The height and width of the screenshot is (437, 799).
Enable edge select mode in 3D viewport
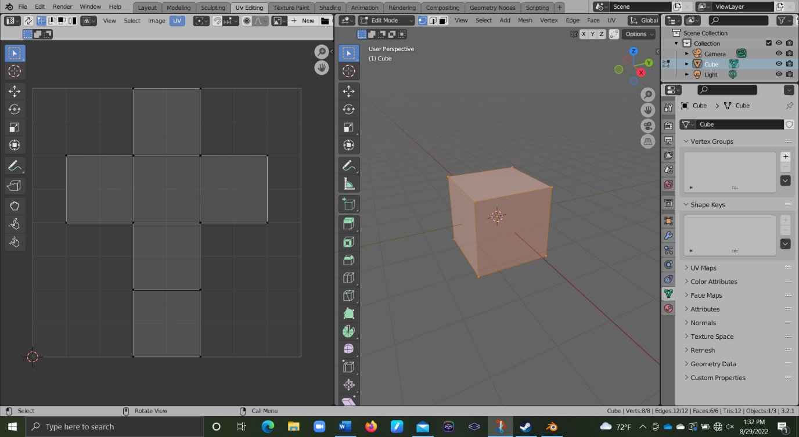[433, 20]
